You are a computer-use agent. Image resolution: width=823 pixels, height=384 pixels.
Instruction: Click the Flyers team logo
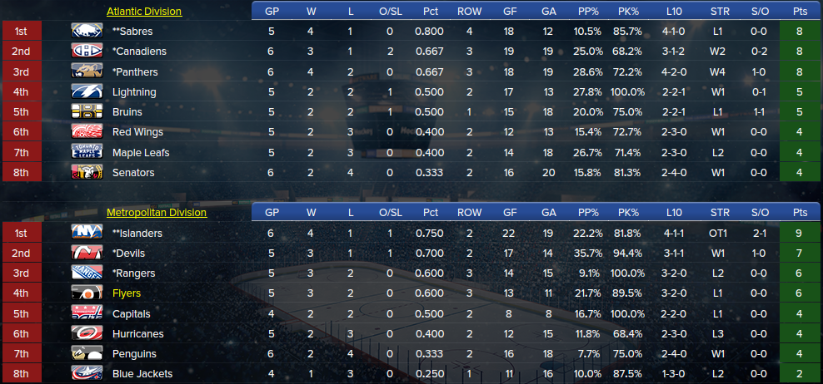[x=87, y=293]
